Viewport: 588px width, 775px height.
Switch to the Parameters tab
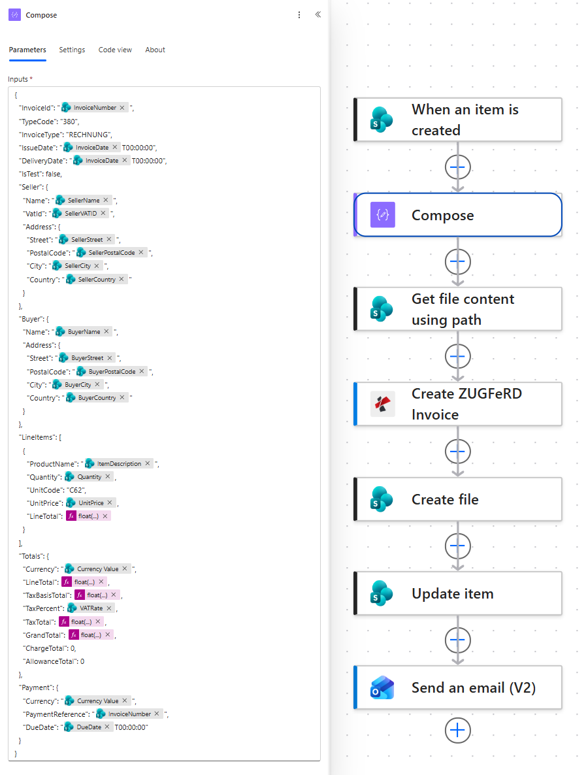[x=27, y=50]
